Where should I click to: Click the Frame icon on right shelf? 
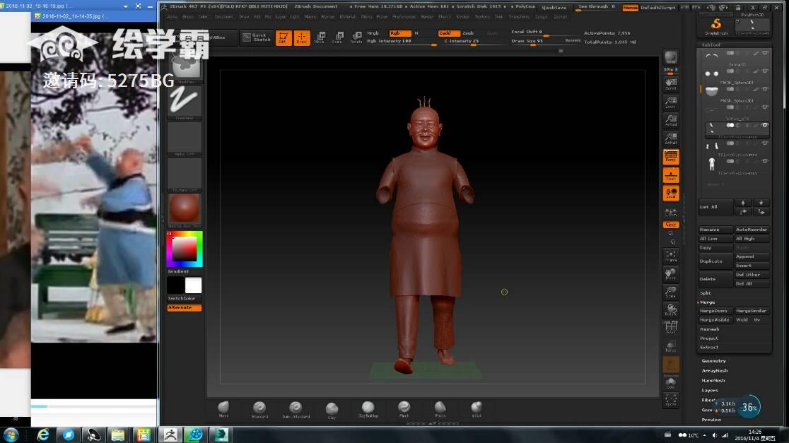pos(671,256)
